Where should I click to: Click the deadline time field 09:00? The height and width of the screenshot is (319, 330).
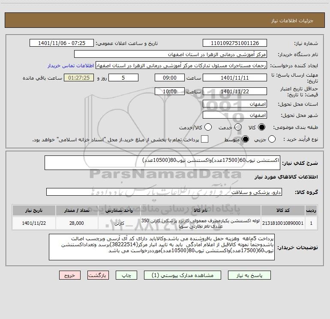(x=170, y=78)
